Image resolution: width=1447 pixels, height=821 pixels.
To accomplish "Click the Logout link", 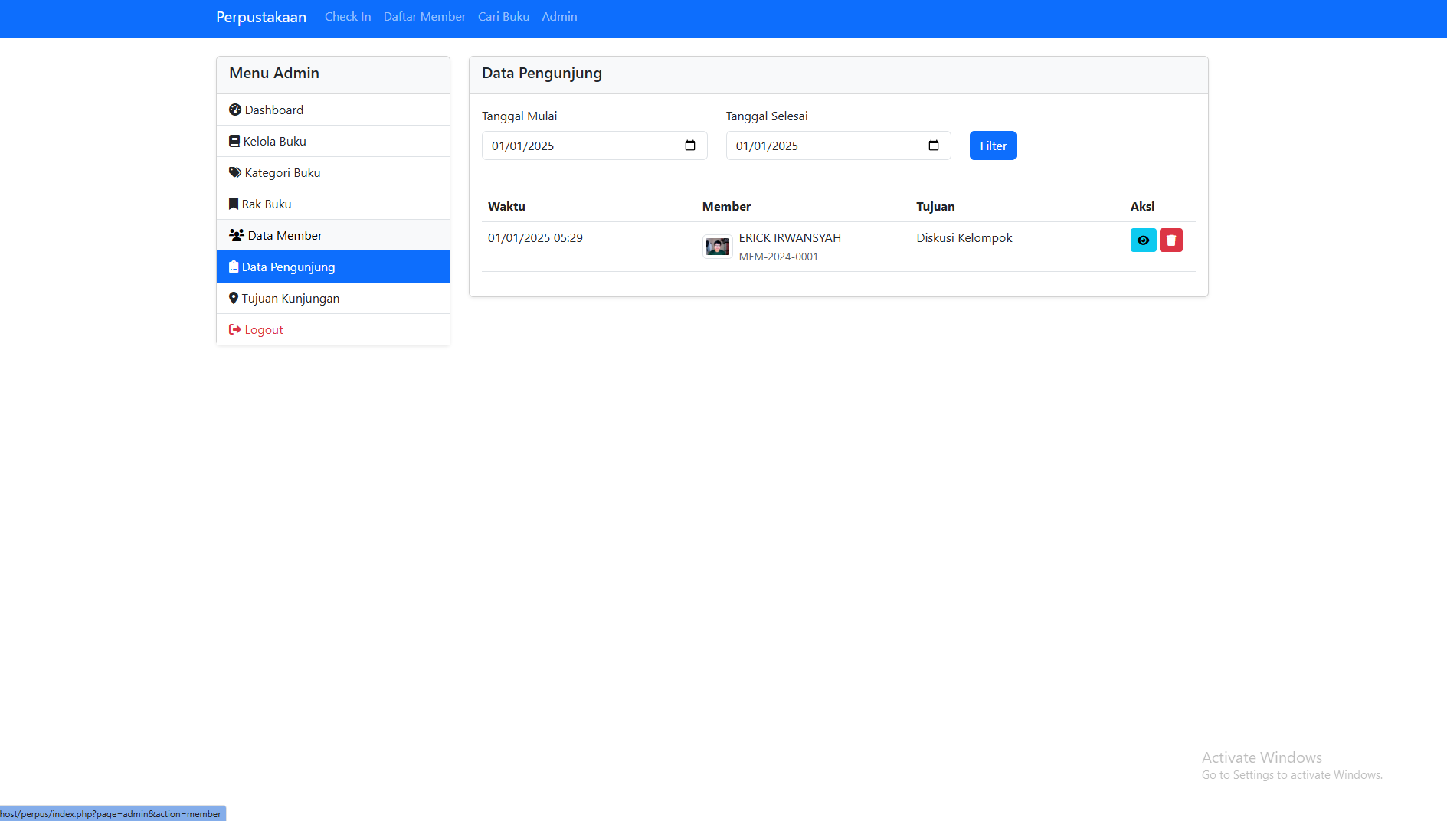I will [333, 329].
